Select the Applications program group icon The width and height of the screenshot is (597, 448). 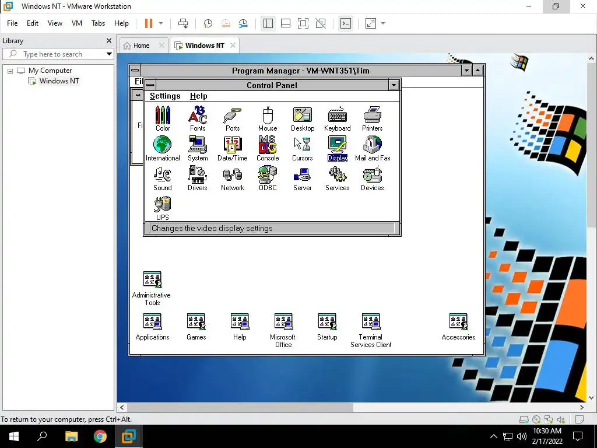[x=152, y=327]
